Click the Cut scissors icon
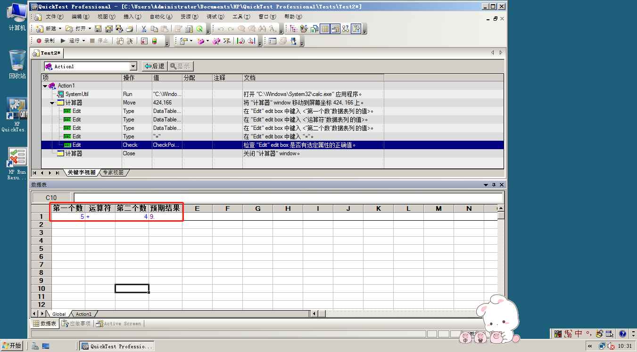This screenshot has height=352, width=637. coord(144,29)
